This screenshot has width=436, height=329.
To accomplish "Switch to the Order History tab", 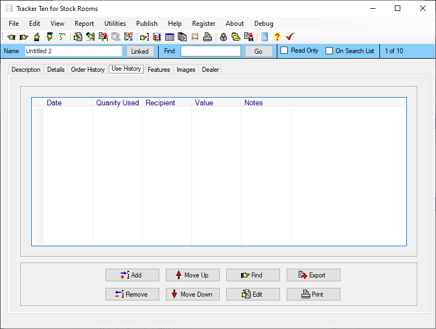I will [x=88, y=70].
